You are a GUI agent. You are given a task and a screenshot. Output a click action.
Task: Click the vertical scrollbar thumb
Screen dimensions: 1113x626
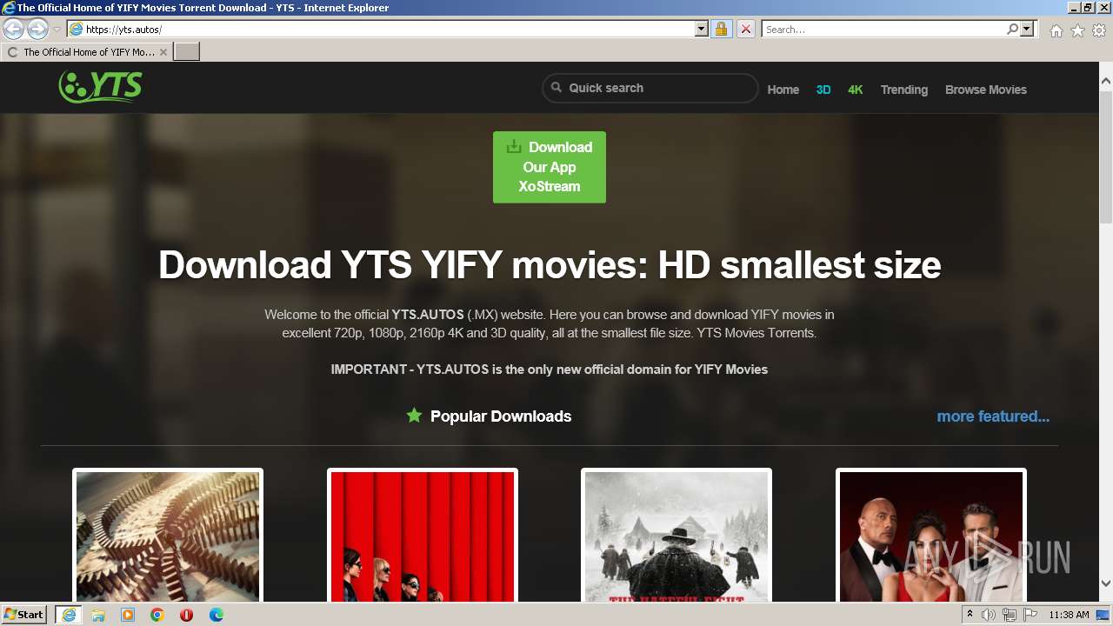1106,156
